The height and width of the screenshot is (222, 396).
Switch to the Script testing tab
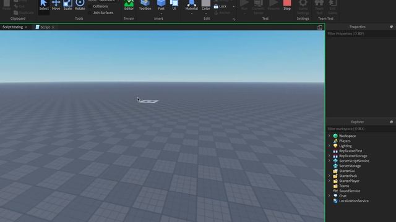(x=12, y=27)
